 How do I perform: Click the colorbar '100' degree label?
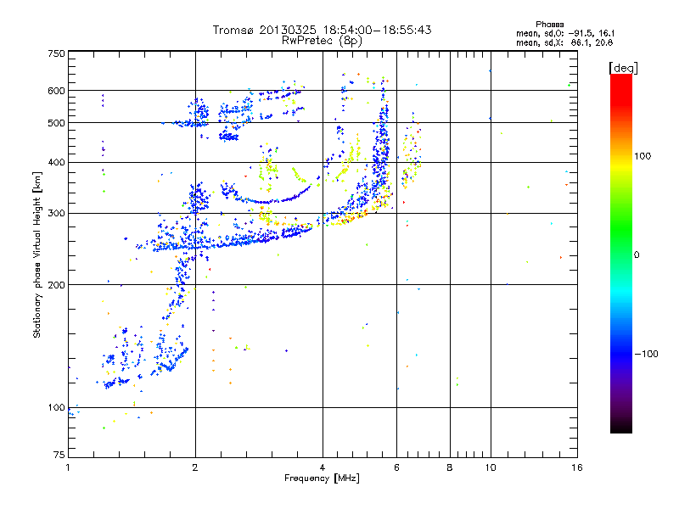[x=643, y=156]
